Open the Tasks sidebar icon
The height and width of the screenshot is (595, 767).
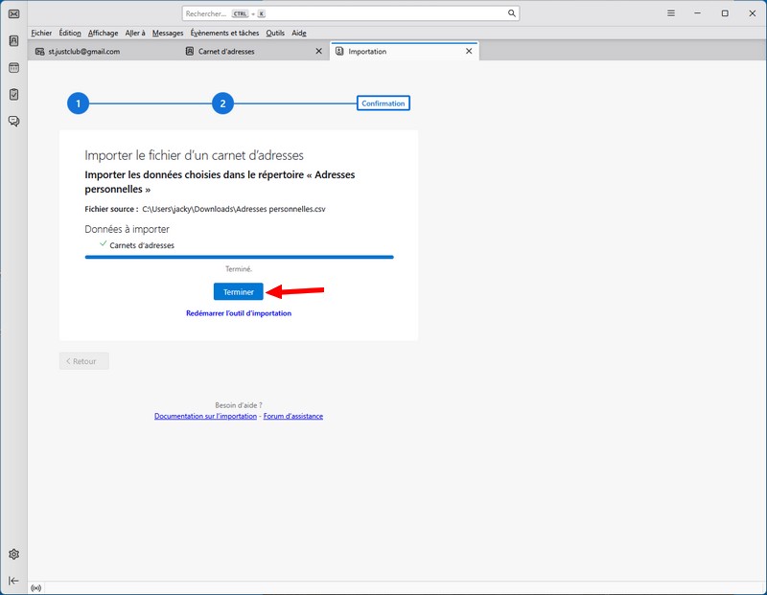13,94
